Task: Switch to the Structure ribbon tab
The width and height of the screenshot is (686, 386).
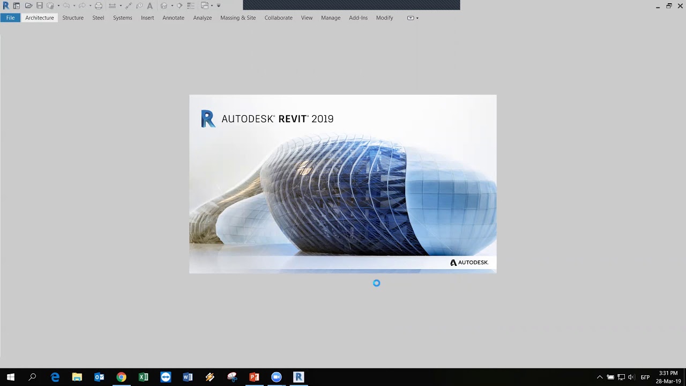Action: [x=73, y=18]
